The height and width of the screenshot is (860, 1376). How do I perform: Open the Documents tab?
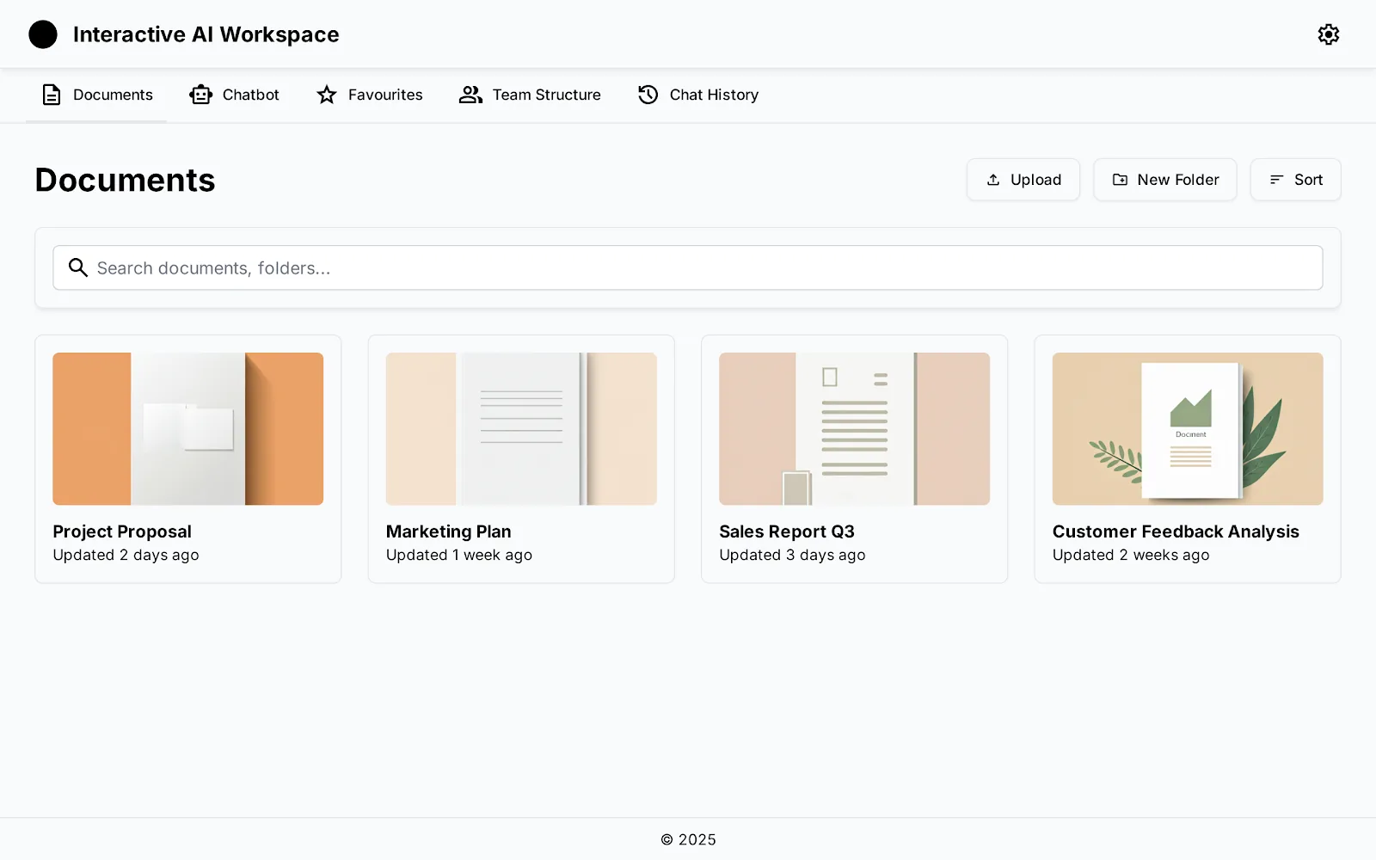coord(96,95)
